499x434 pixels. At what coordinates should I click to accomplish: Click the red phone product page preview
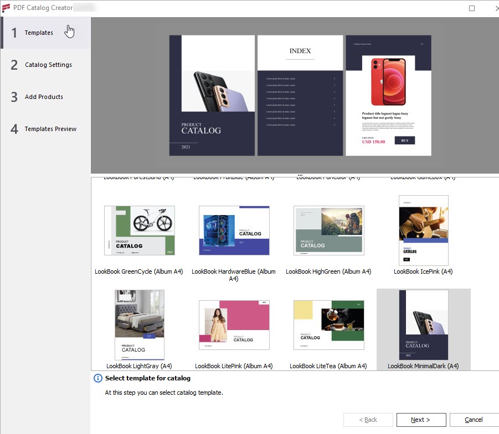click(x=389, y=95)
